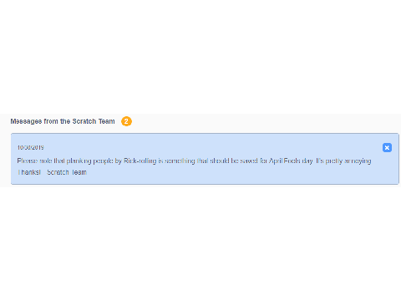Image resolution: width=401 pixels, height=301 pixels.
Task: Click the Thanks! Scratch Team signature line
Action: point(52,172)
